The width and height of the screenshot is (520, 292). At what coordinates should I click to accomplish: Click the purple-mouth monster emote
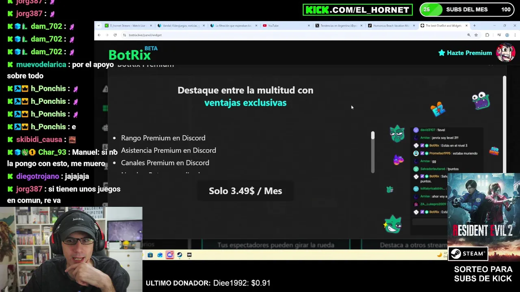point(481,101)
